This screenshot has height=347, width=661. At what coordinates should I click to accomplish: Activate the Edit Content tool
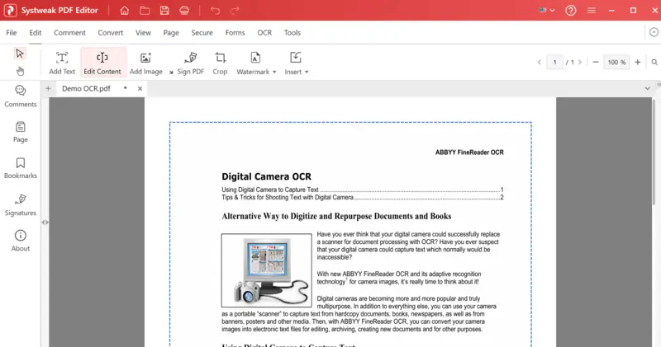[102, 63]
